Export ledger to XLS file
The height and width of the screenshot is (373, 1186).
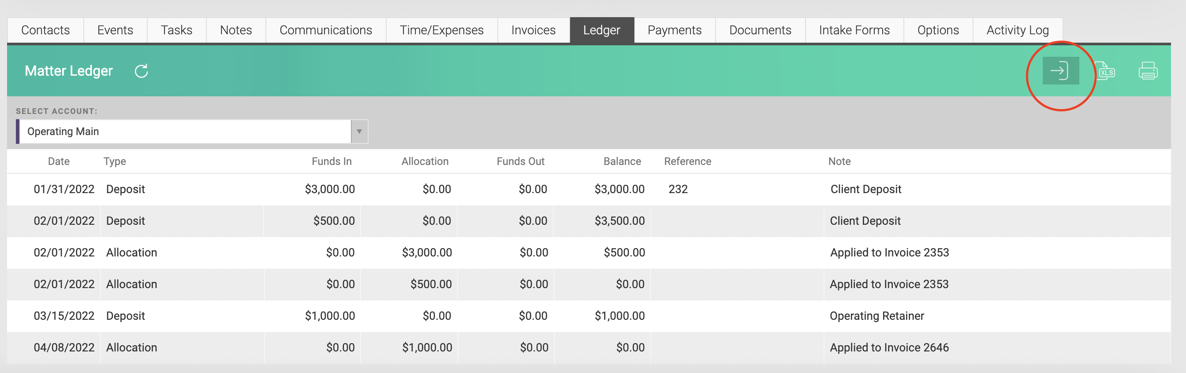(x=1106, y=71)
